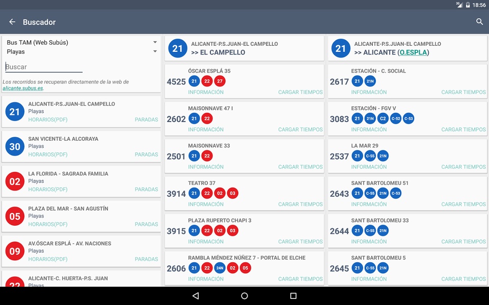The image size is (489, 305).
Task: Go back using the arrow in Buscador header
Action: 12,22
